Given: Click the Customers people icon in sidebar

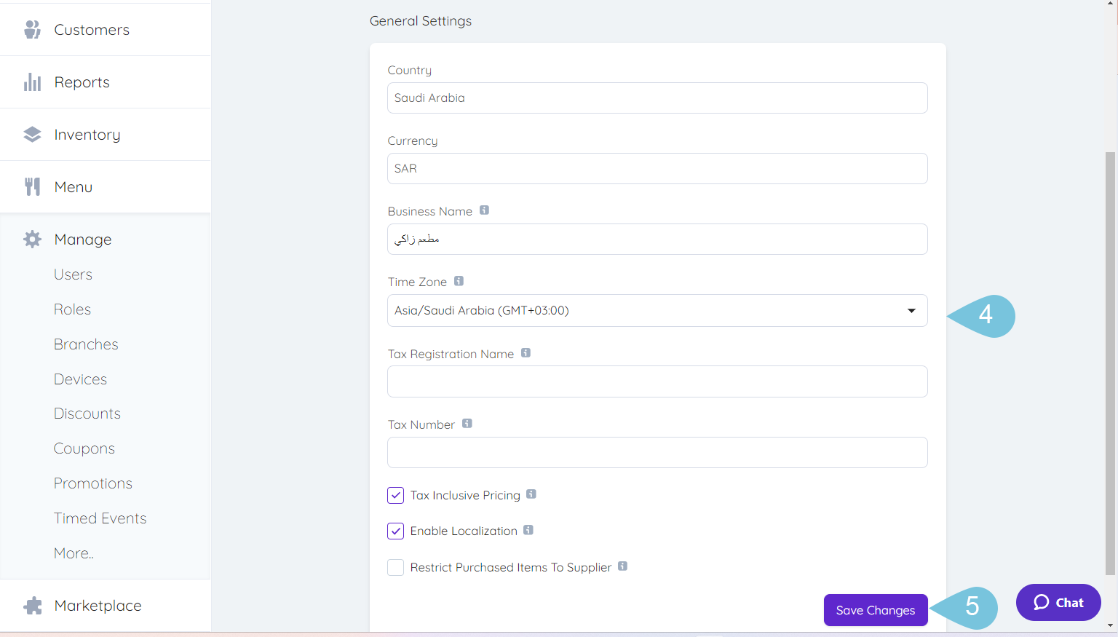Looking at the screenshot, I should (32, 30).
